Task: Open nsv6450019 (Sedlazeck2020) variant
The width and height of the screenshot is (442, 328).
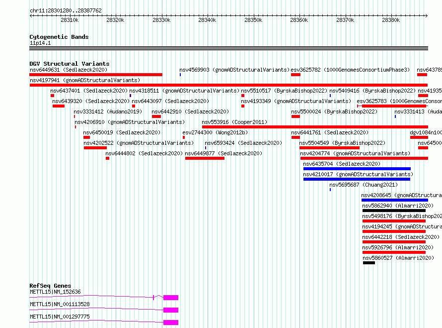Action: (x=122, y=132)
